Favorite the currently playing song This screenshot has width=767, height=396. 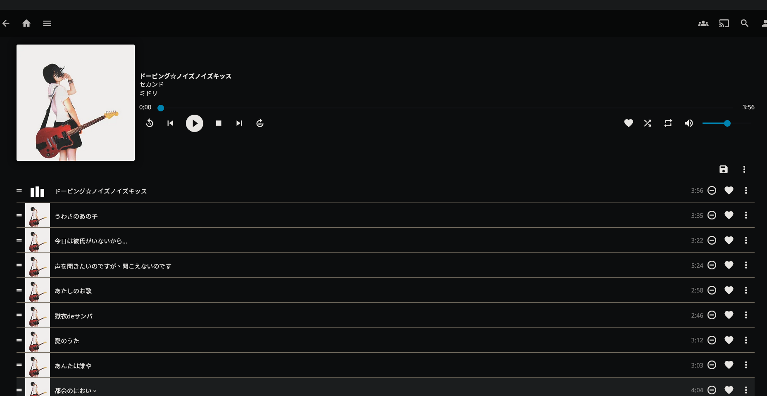pos(628,123)
